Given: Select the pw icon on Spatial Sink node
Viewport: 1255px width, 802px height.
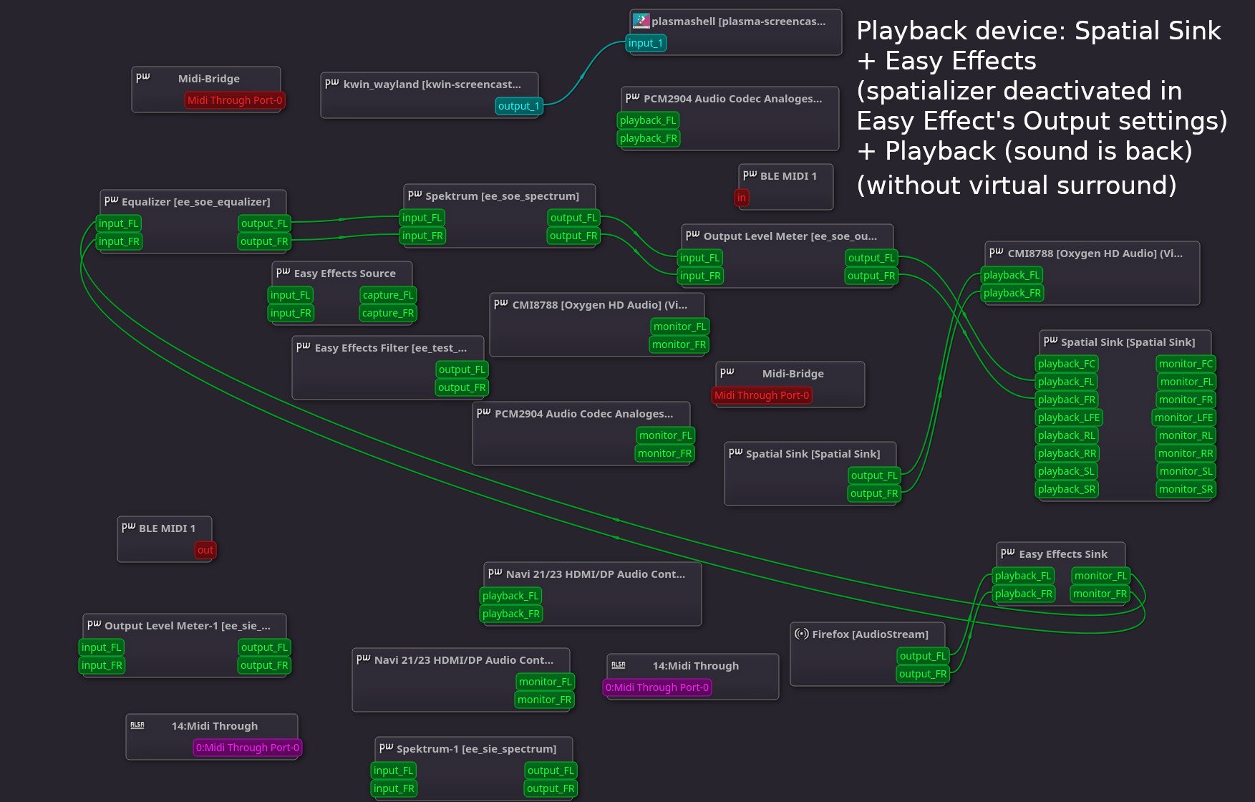Looking at the screenshot, I should click(1051, 342).
